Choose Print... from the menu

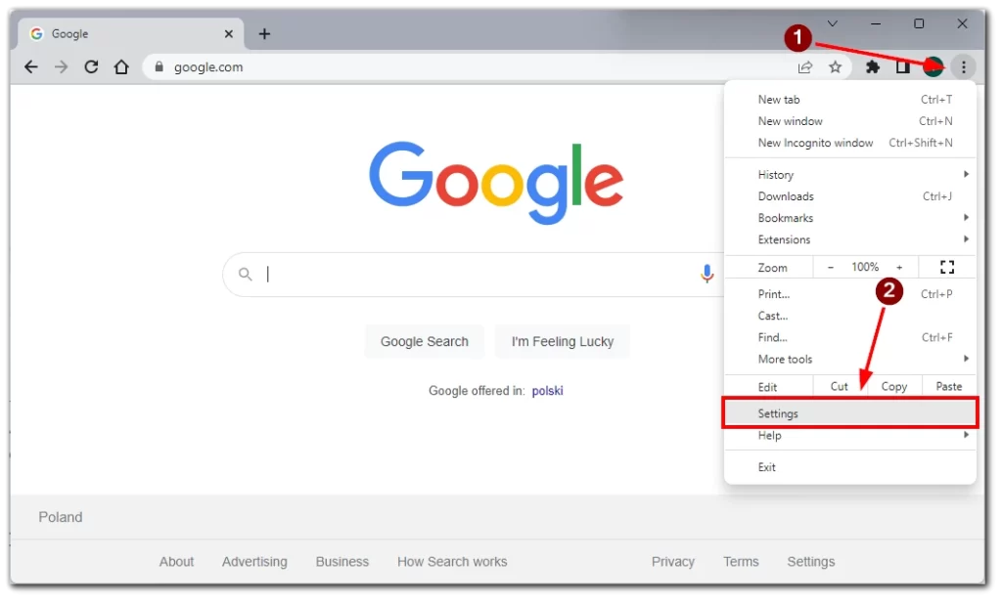click(x=850, y=294)
